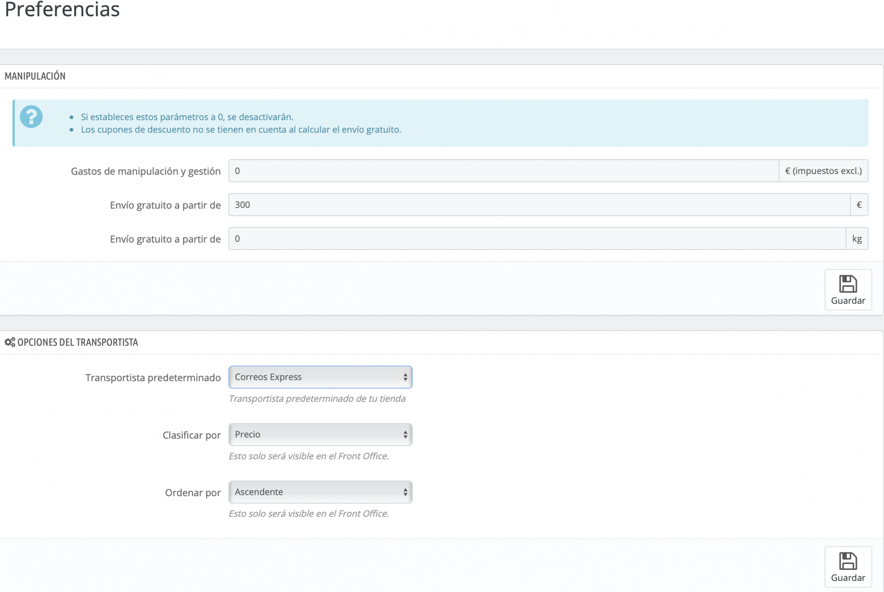Click the gears icon beside Opciones del Transportista

click(10, 342)
